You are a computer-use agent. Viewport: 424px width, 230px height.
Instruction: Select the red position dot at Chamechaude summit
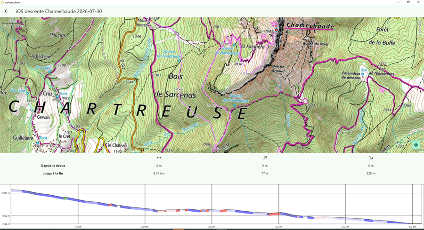click(x=277, y=30)
